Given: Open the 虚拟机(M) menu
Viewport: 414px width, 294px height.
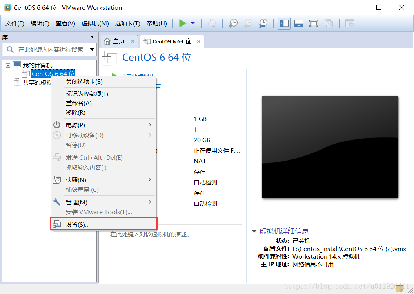Looking at the screenshot, I should click(95, 23).
